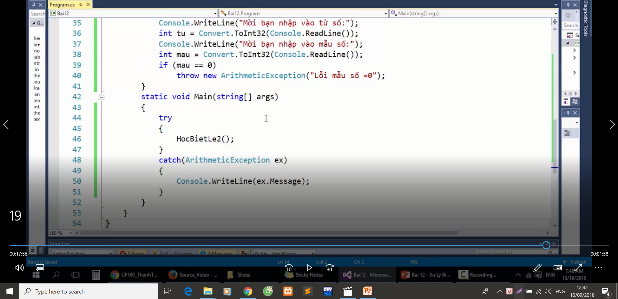Switch to the Team Explorer tab icon
This screenshot has height=299, width=618.
click(x=575, y=102)
